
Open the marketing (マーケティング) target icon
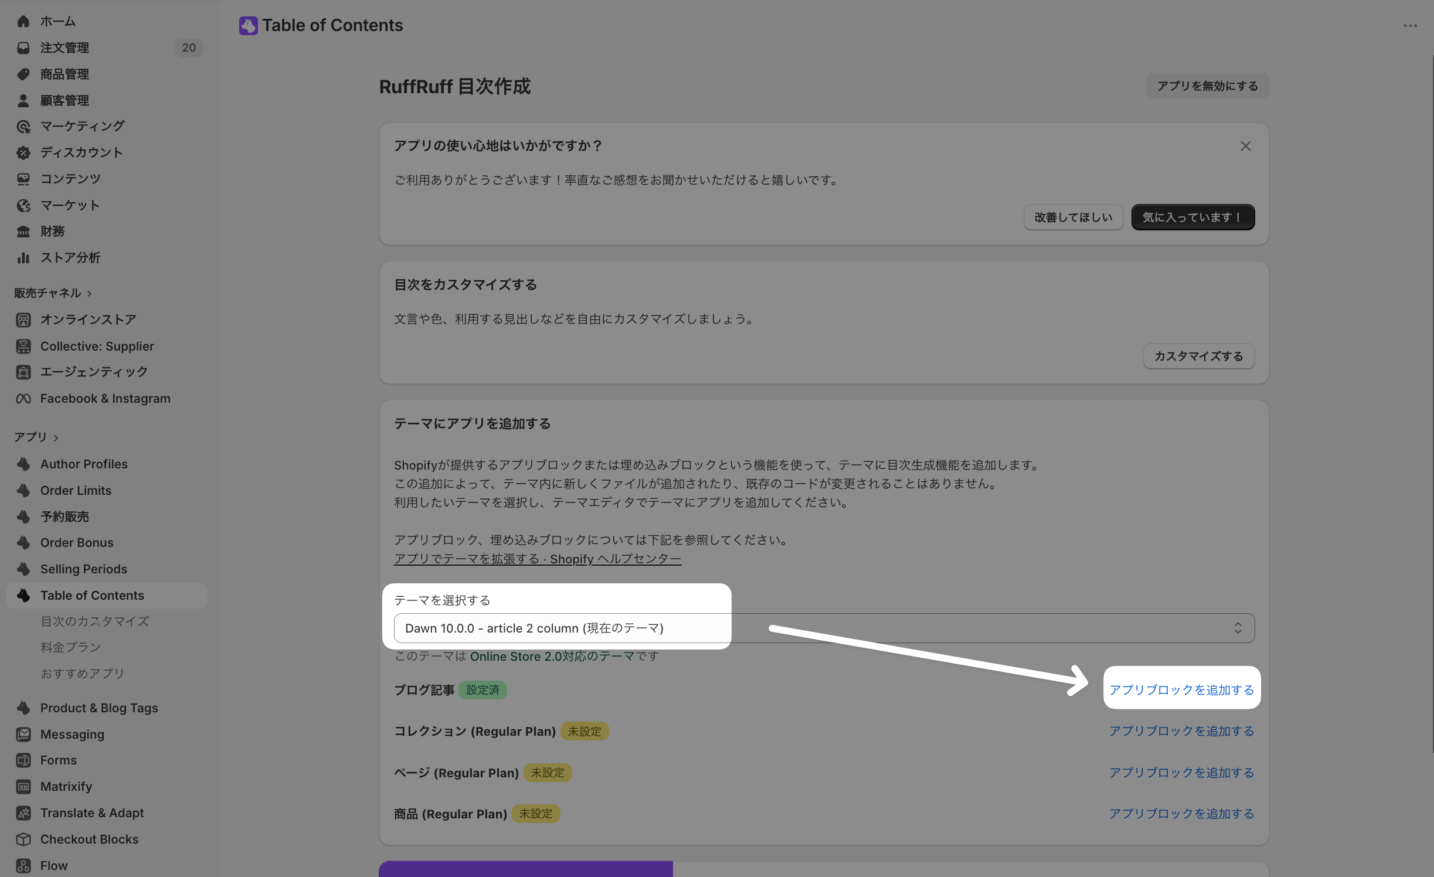pos(23,127)
